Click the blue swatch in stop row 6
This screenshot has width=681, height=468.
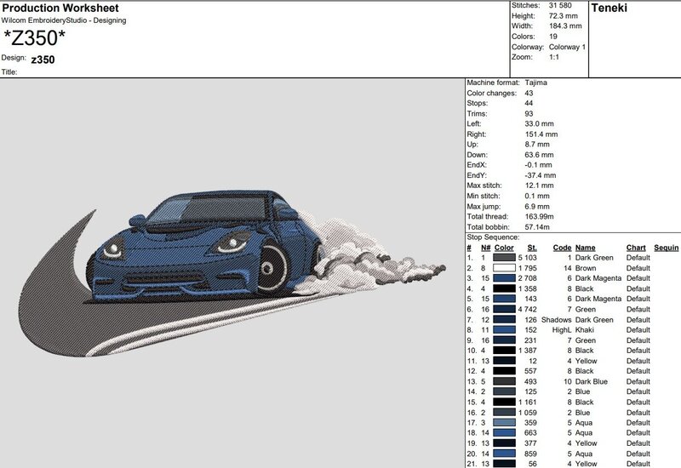click(505, 309)
